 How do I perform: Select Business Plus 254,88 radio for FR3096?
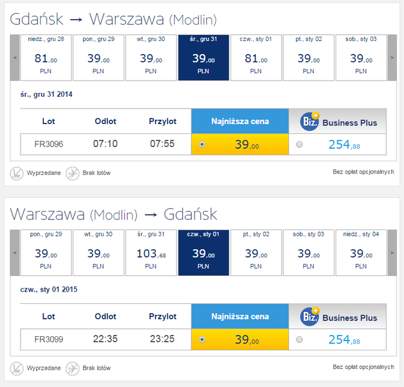tap(300, 145)
